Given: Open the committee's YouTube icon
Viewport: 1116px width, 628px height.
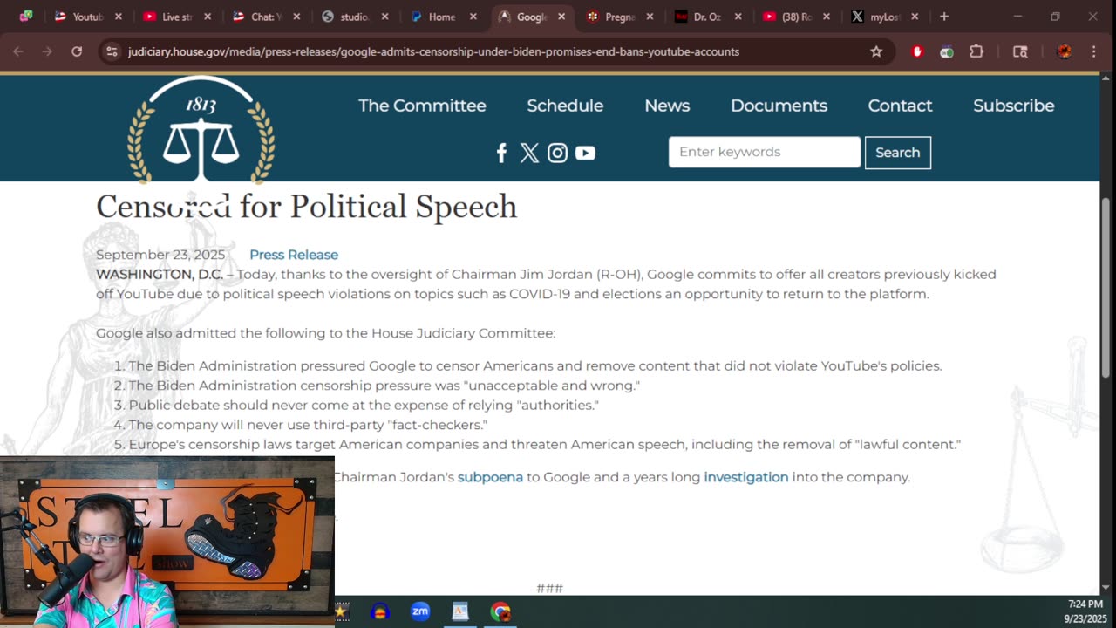Looking at the screenshot, I should click(585, 153).
